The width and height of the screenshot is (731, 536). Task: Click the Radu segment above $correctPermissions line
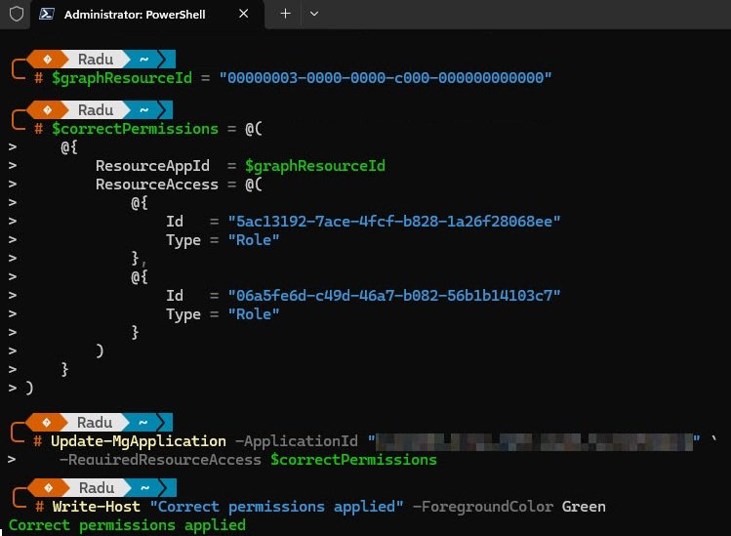click(x=95, y=110)
